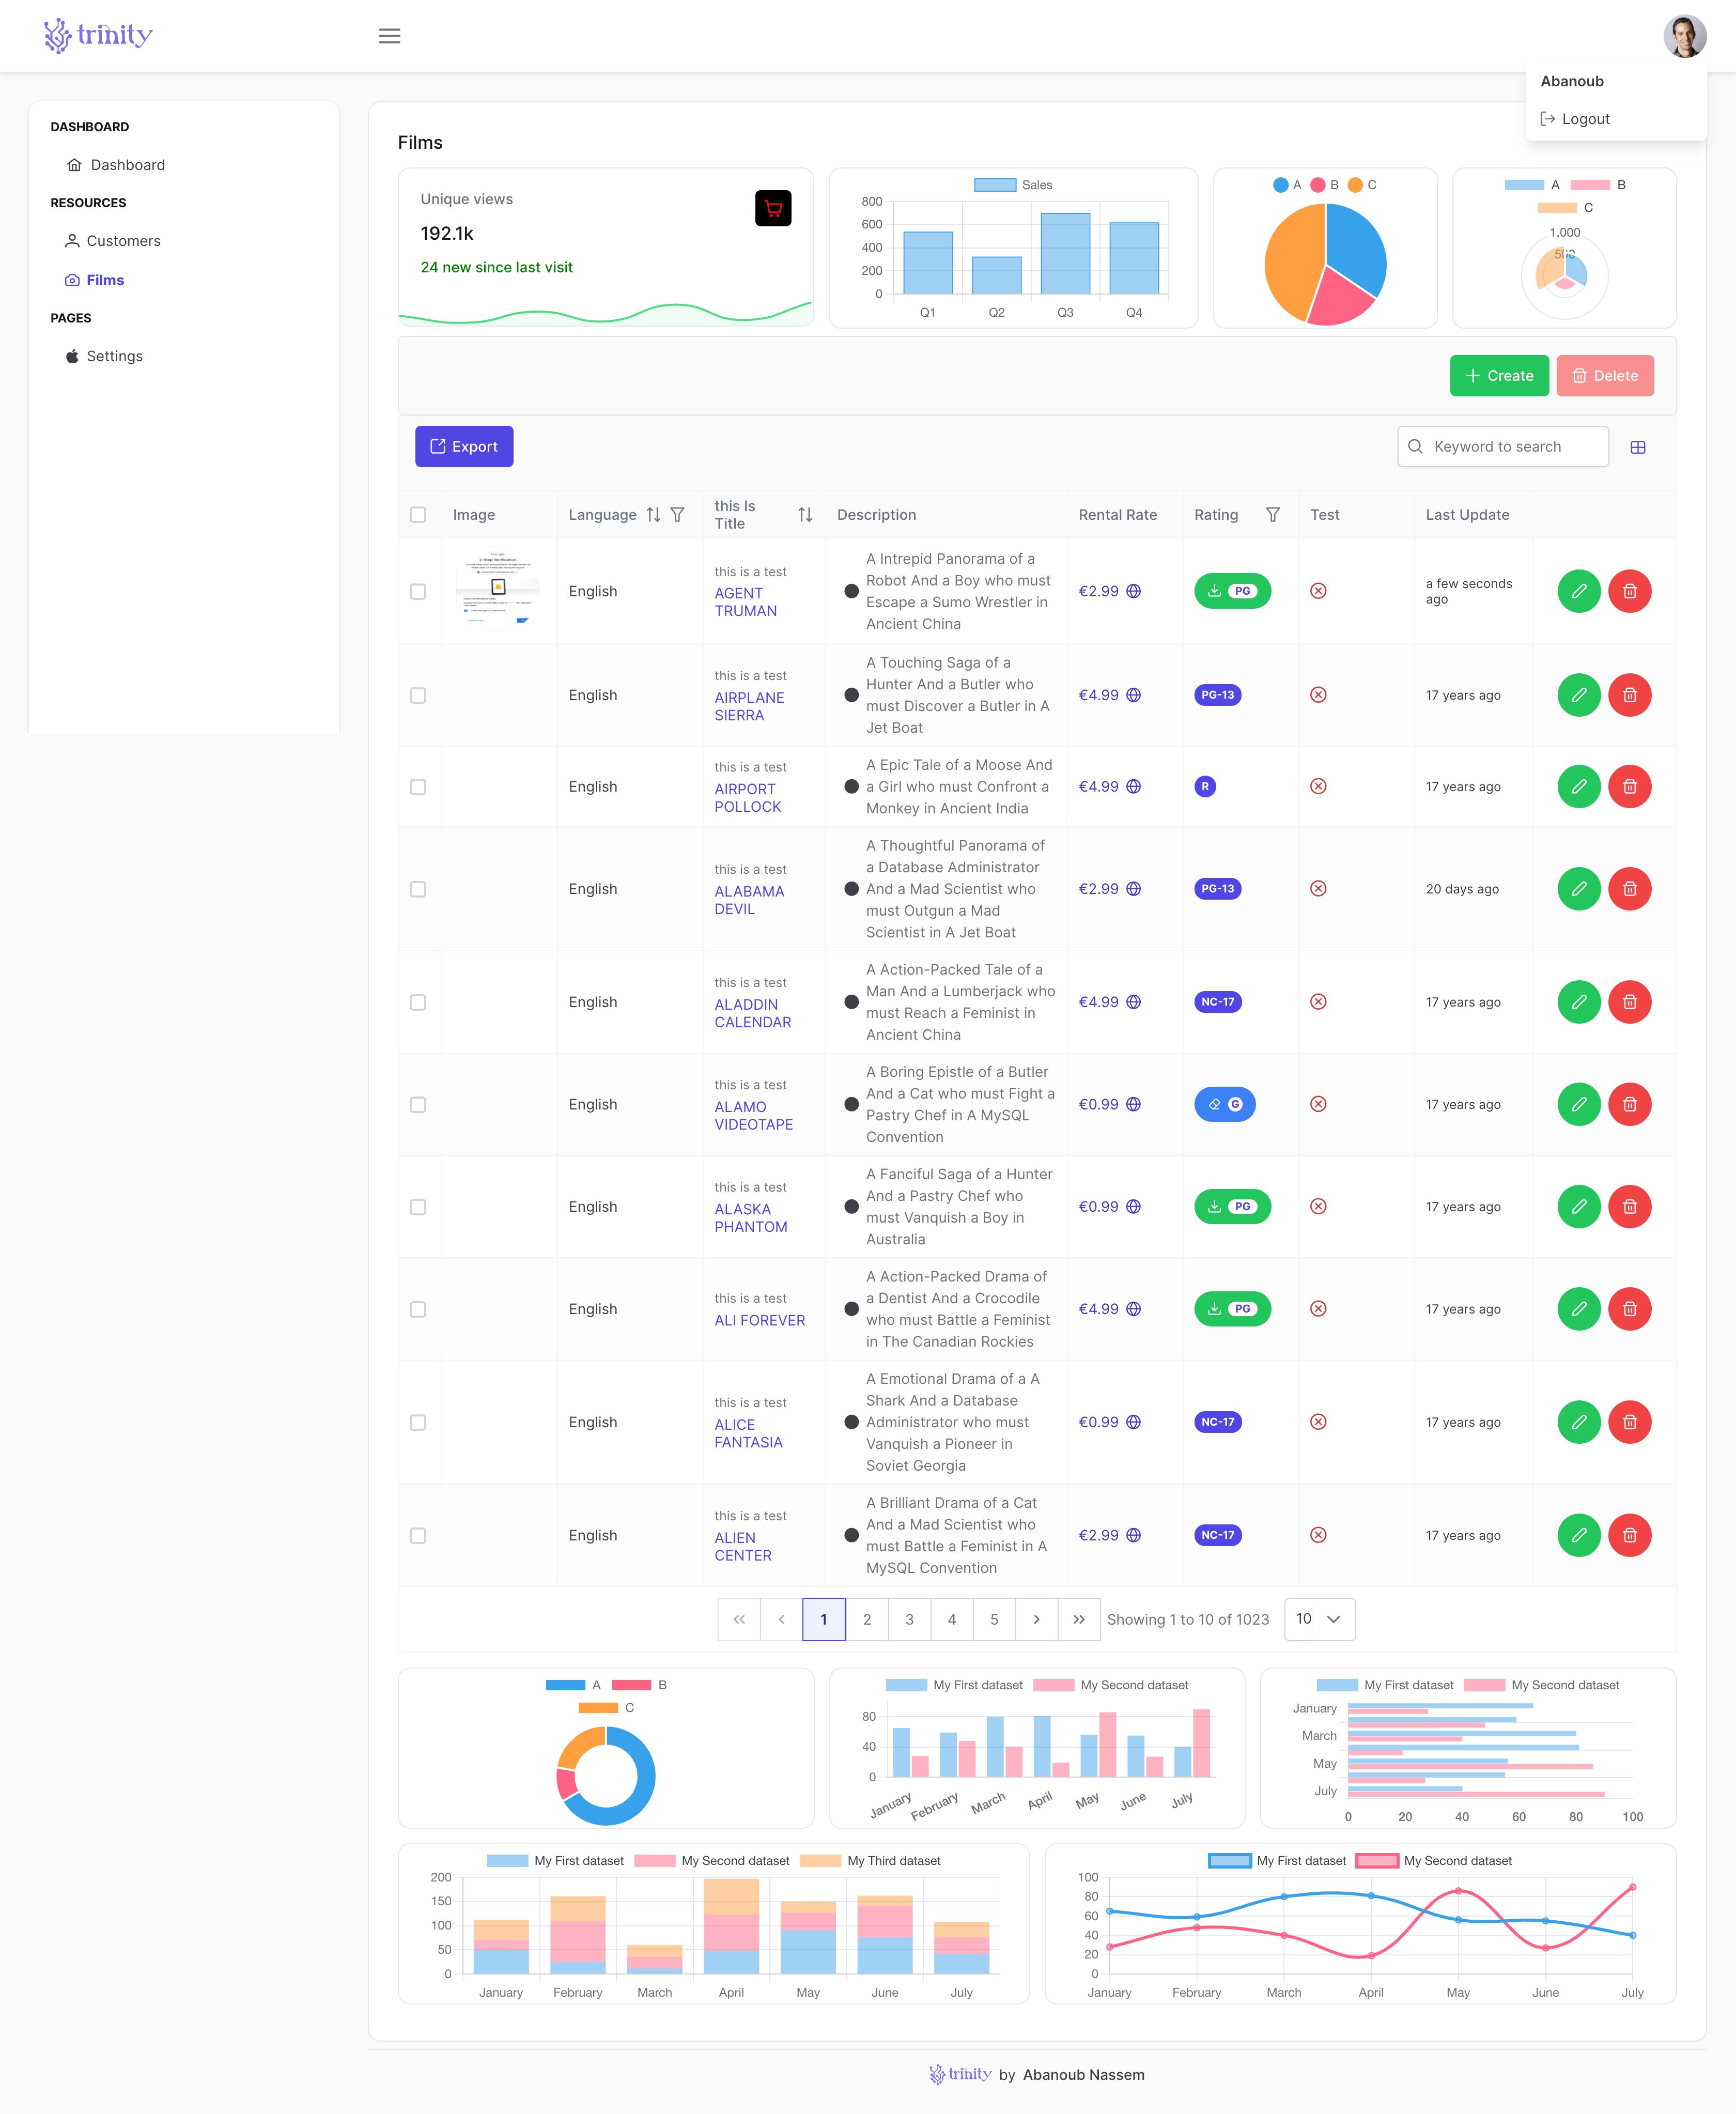Screen dimensions: 1736x2114
Task: Jump to last page with double chevron
Action: coord(1079,1619)
